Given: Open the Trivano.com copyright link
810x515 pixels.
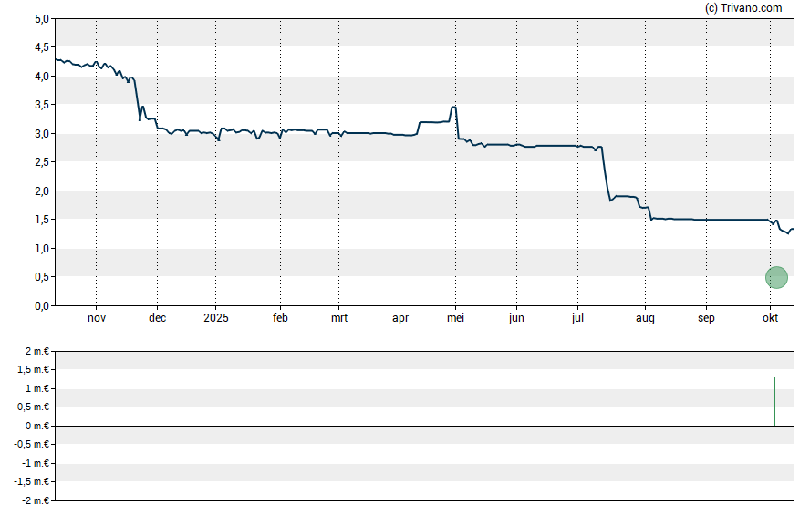Looking at the screenshot, I should pyautogui.click(x=743, y=8).
